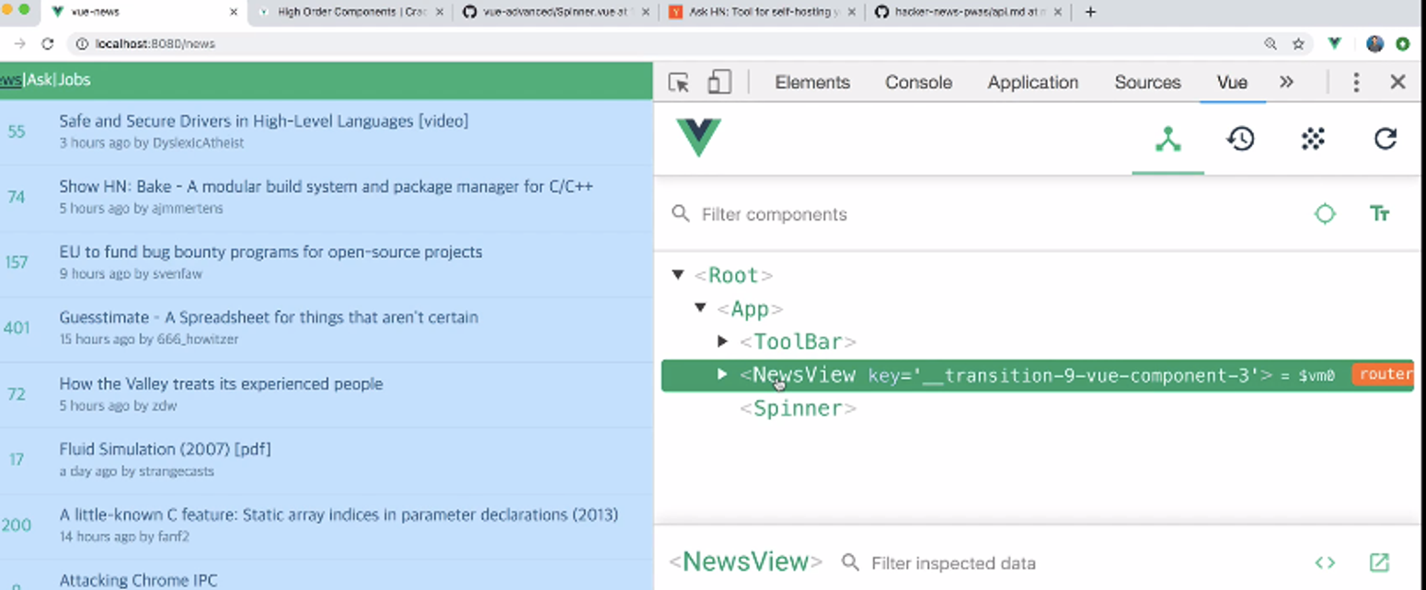This screenshot has width=1426, height=590.
Task: Click the DyslexicAtheist author name
Action: tap(198, 143)
